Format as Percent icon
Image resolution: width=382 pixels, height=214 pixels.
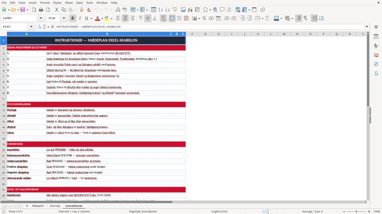[x=204, y=18]
